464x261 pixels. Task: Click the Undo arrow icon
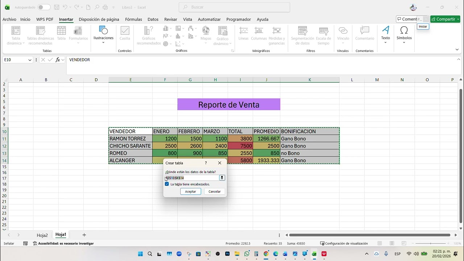tap(65, 7)
